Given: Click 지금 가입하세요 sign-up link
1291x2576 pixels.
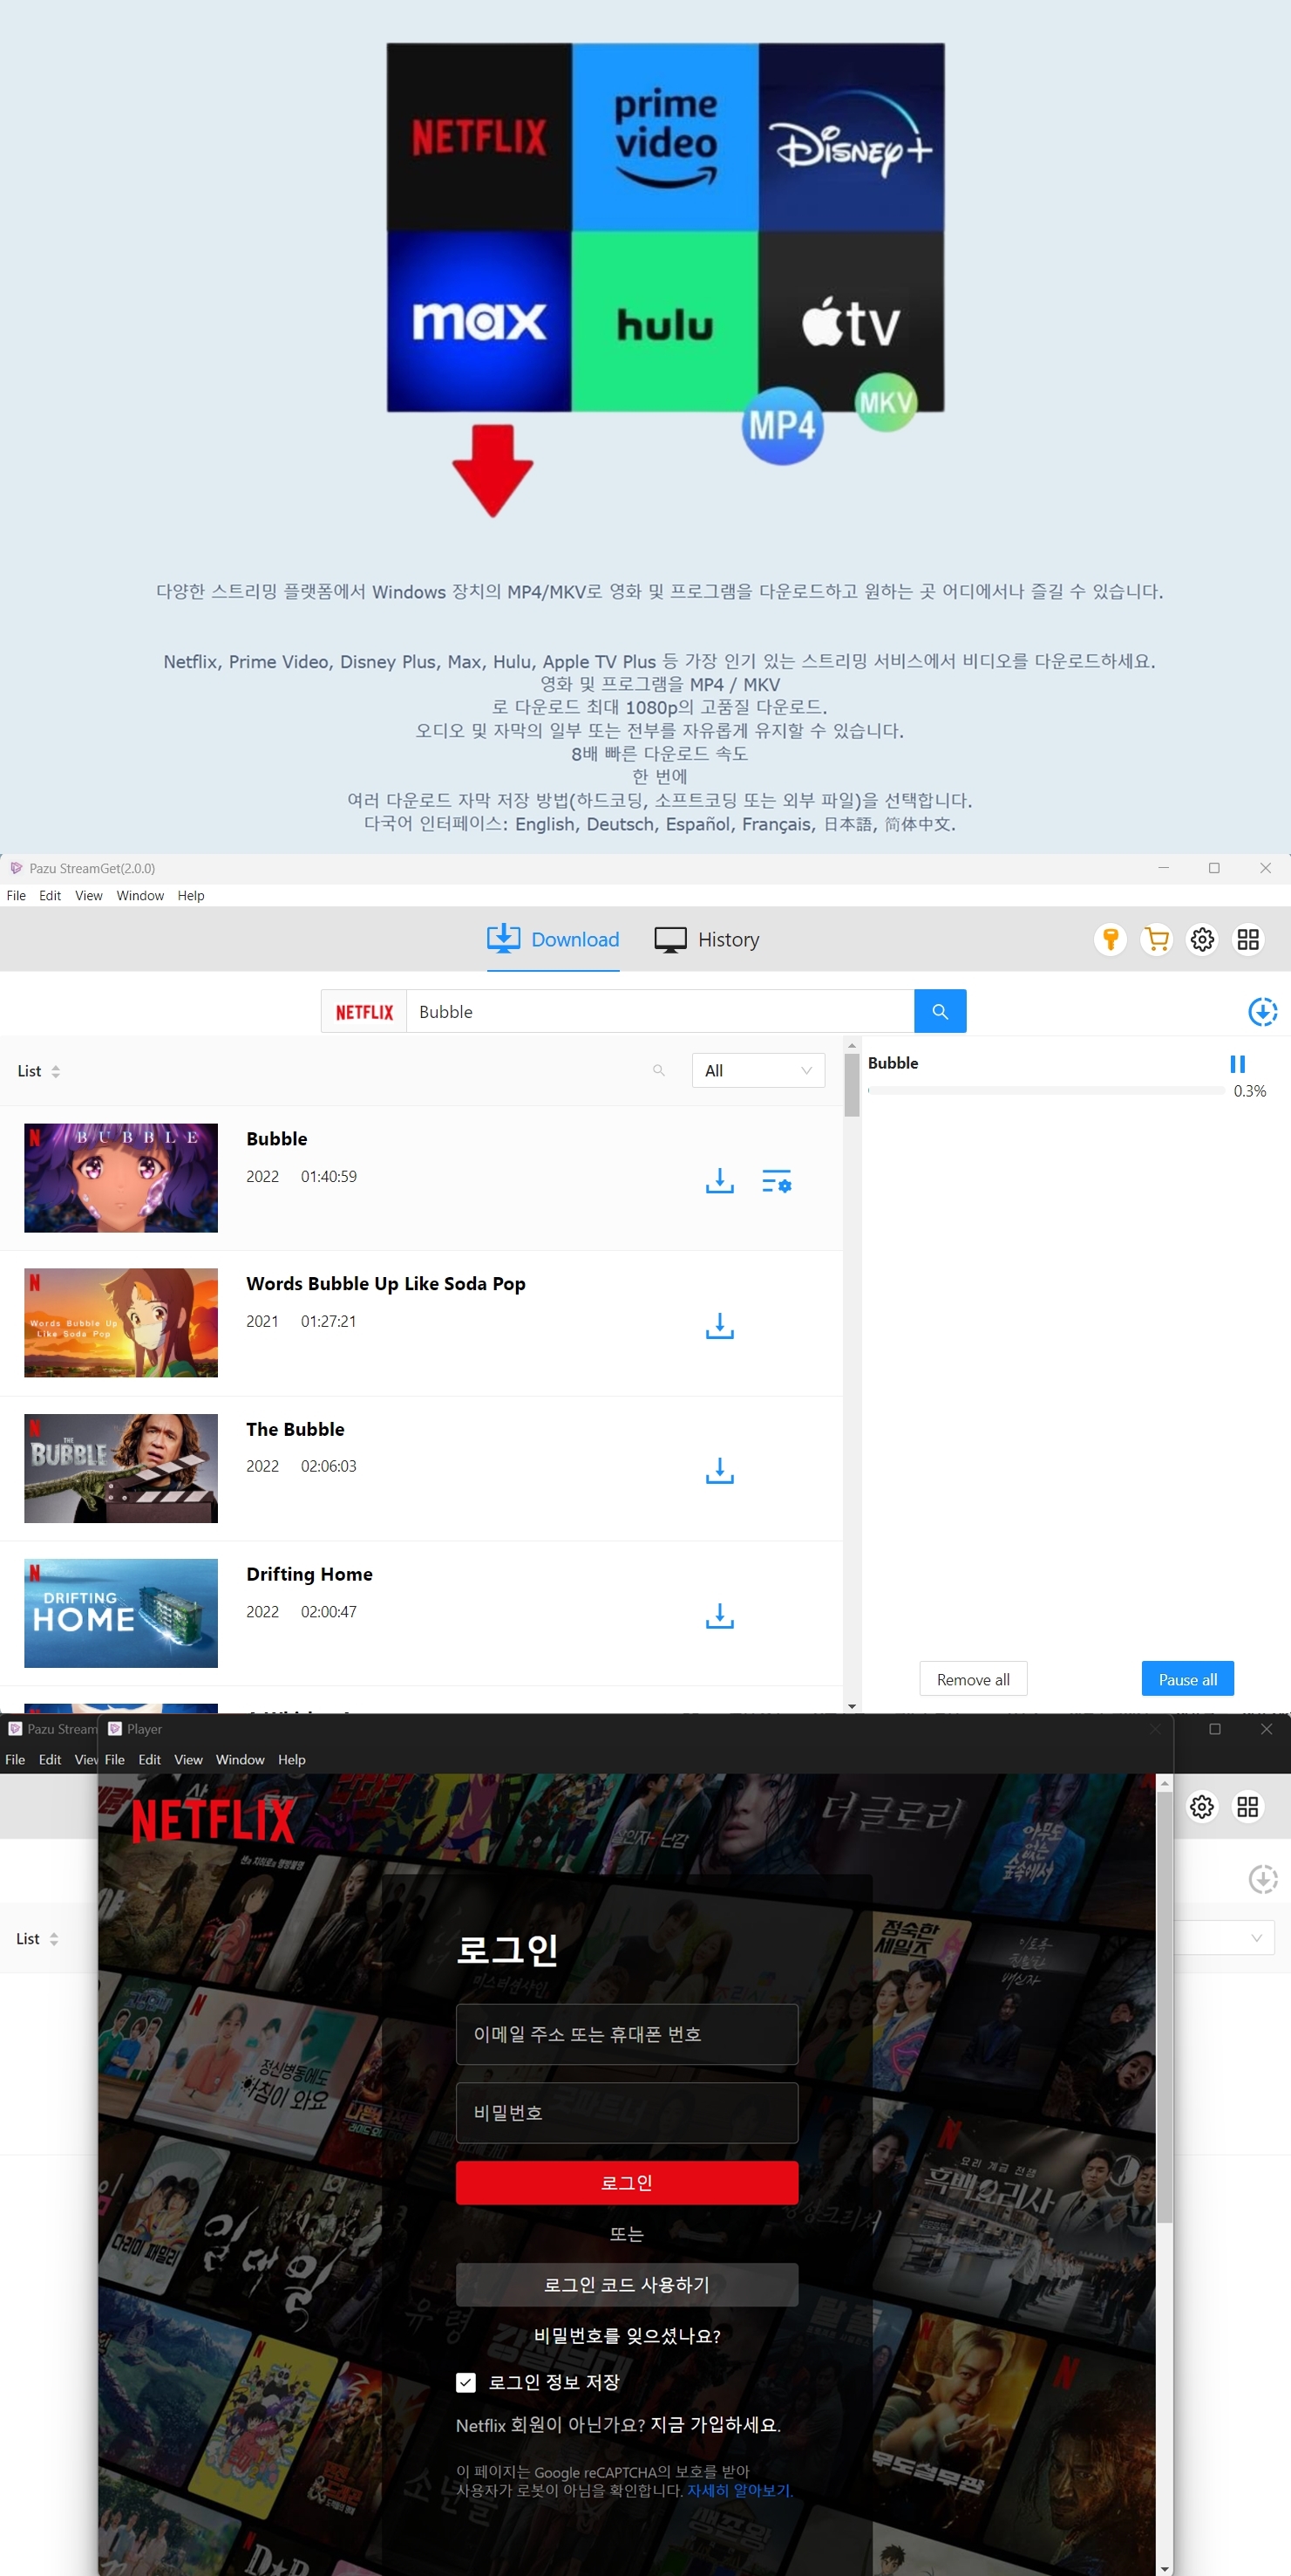Looking at the screenshot, I should (x=715, y=2425).
